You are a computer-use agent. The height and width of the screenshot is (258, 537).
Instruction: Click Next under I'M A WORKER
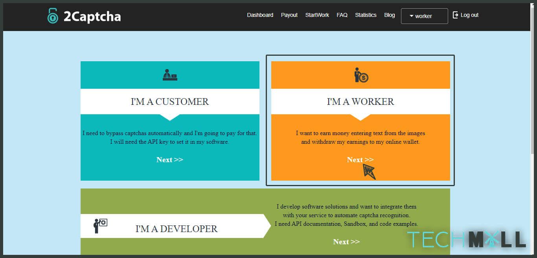360,159
